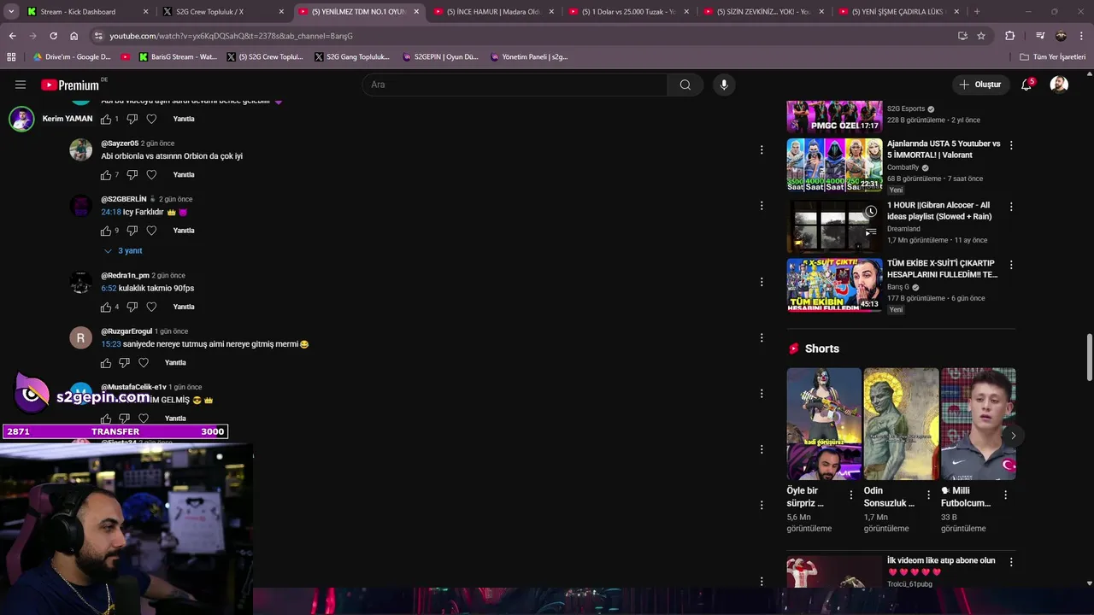Heart RuzgarErogul's comment
The height and width of the screenshot is (615, 1094).
coord(144,363)
